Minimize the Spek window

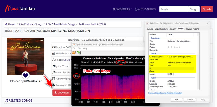pyautogui.click(x=141, y=44)
